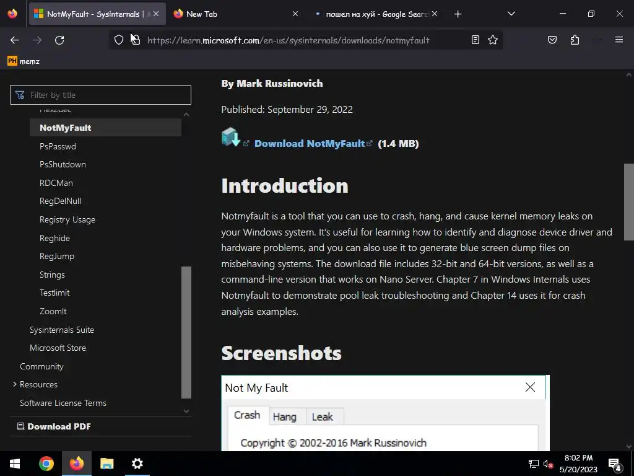The image size is (634, 476).
Task: Click the Firefox logo at the tab bar start
Action: tap(12, 14)
